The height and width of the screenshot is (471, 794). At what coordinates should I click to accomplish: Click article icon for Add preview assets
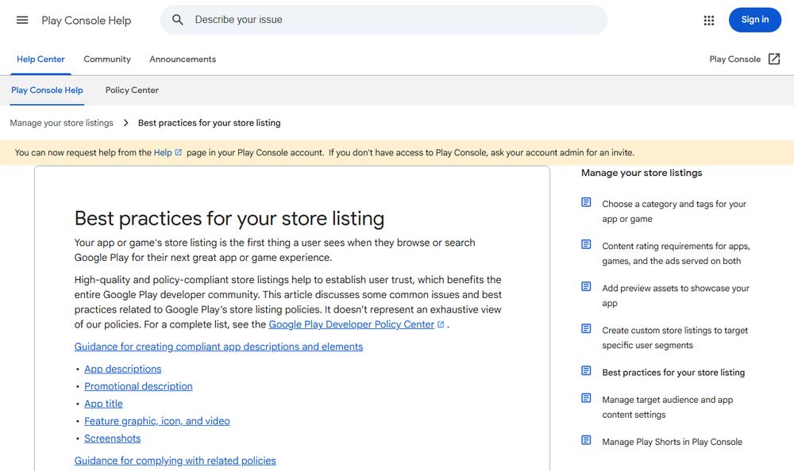[x=586, y=286]
